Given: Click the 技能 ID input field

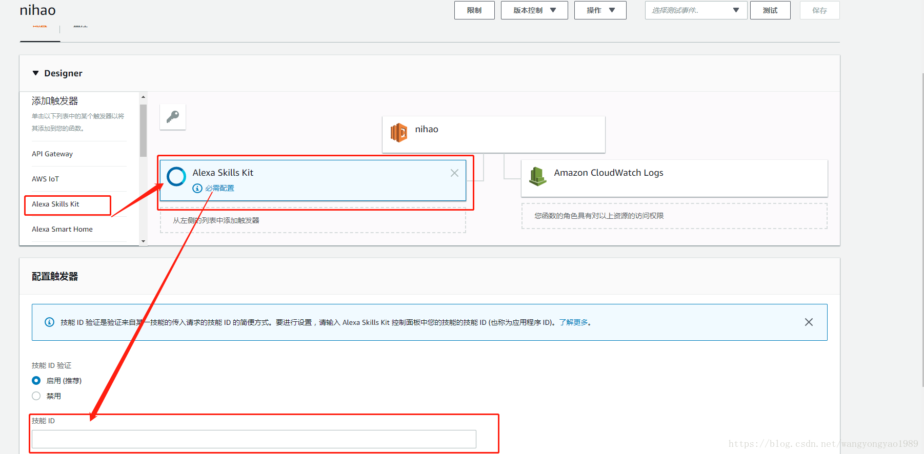Looking at the screenshot, I should pos(254,439).
